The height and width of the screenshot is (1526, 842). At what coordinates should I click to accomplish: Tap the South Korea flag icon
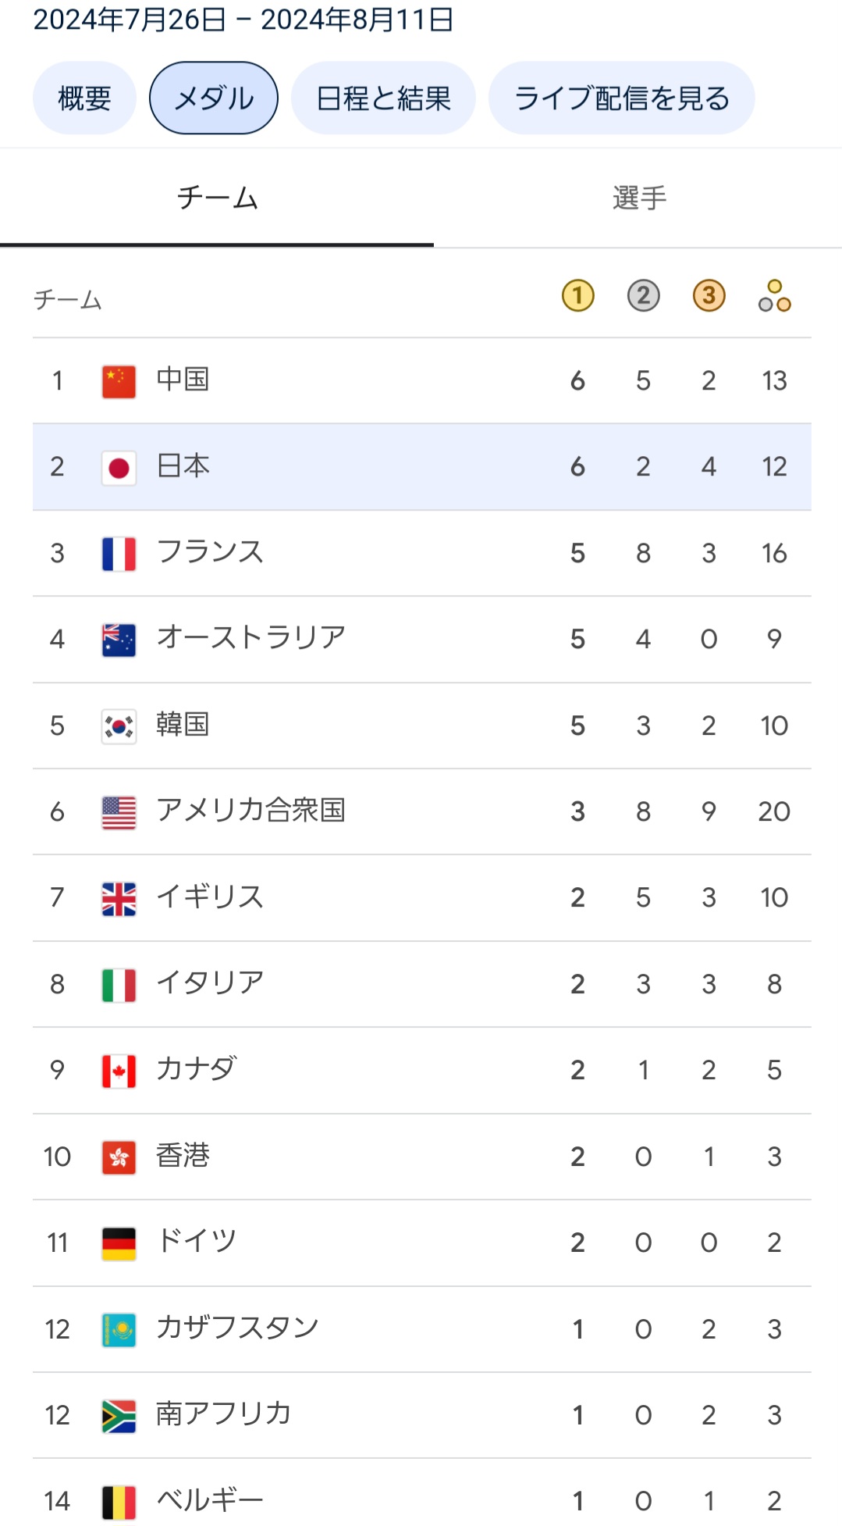pyautogui.click(x=119, y=726)
